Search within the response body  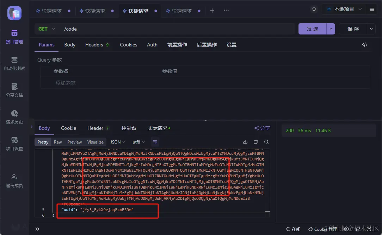266,142
